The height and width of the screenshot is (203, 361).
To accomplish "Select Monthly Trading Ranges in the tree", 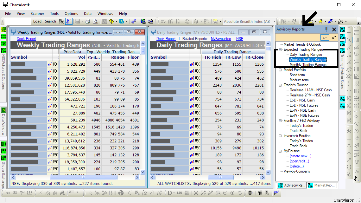I will (x=308, y=65).
